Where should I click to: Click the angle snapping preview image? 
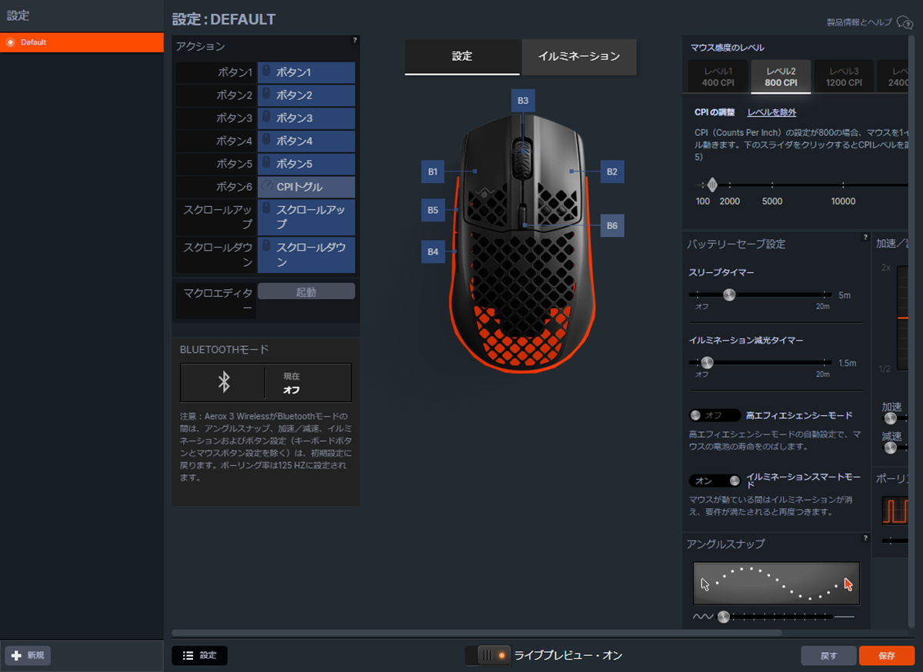776,584
